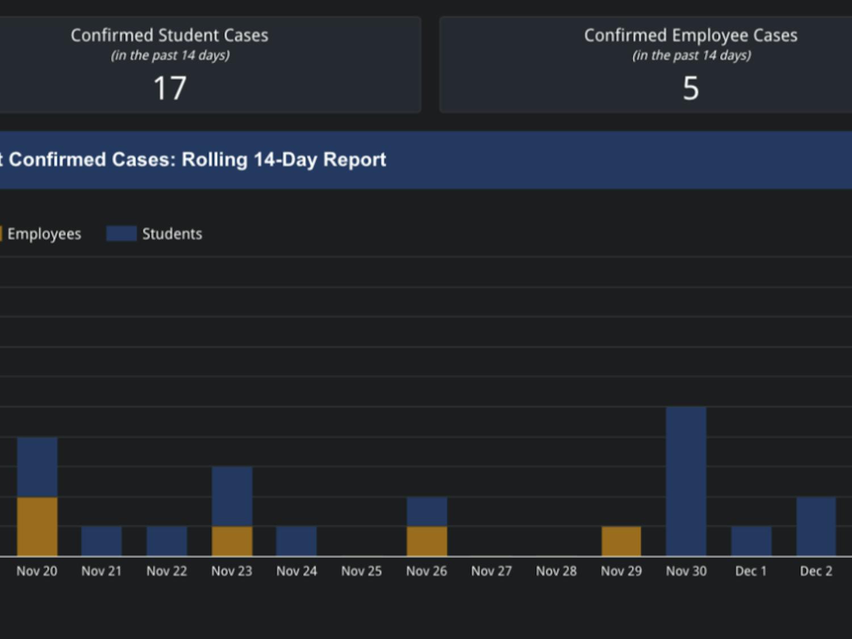The image size is (852, 639).
Task: Select the small bar above Dec 1
Action: point(751,540)
